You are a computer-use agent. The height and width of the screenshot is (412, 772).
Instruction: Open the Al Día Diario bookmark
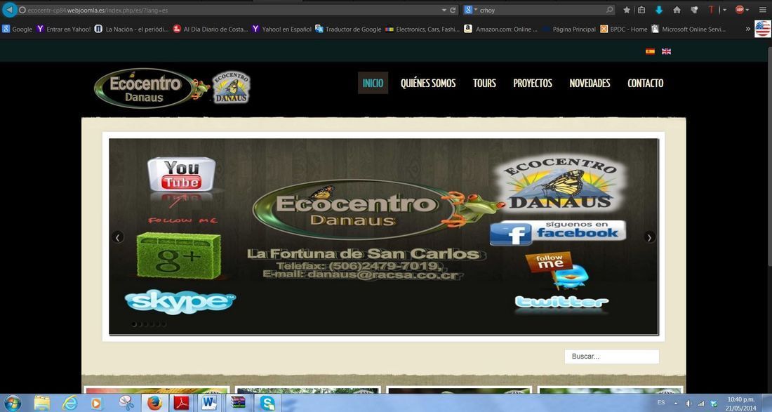211,29
